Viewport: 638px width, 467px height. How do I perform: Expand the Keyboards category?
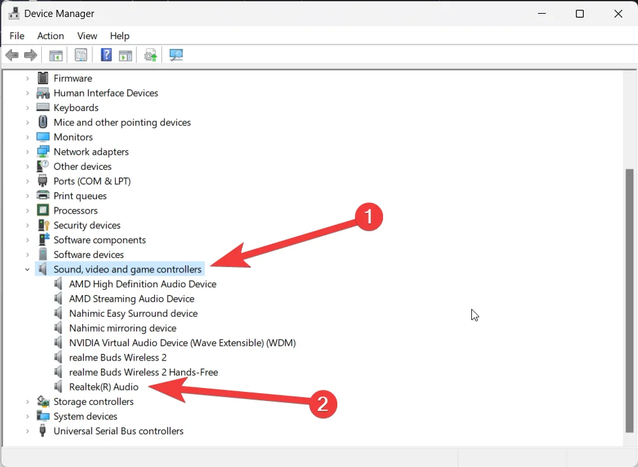click(x=27, y=108)
